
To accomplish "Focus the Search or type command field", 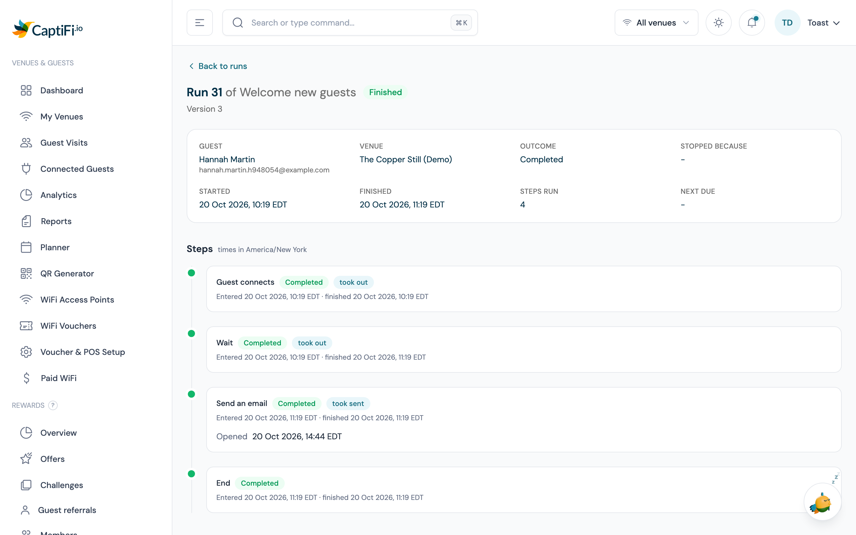I will click(350, 23).
